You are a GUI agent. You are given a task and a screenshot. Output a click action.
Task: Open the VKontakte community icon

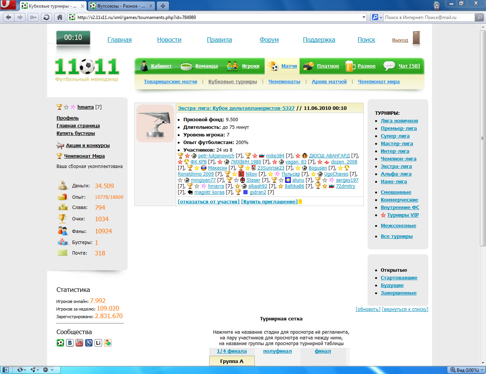point(70,343)
